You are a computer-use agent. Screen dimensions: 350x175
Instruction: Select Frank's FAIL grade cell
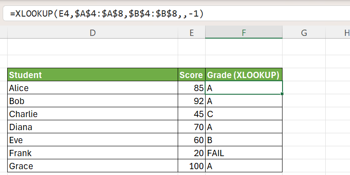[x=244, y=153]
